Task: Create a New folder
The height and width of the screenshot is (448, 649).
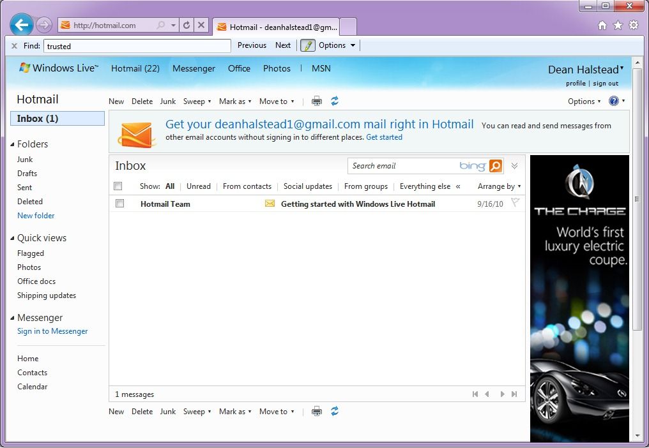Action: coord(36,215)
